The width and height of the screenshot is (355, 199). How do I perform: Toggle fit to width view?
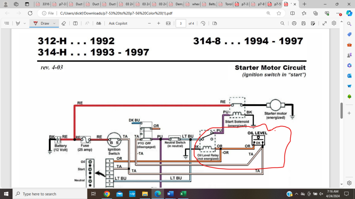[168, 23]
